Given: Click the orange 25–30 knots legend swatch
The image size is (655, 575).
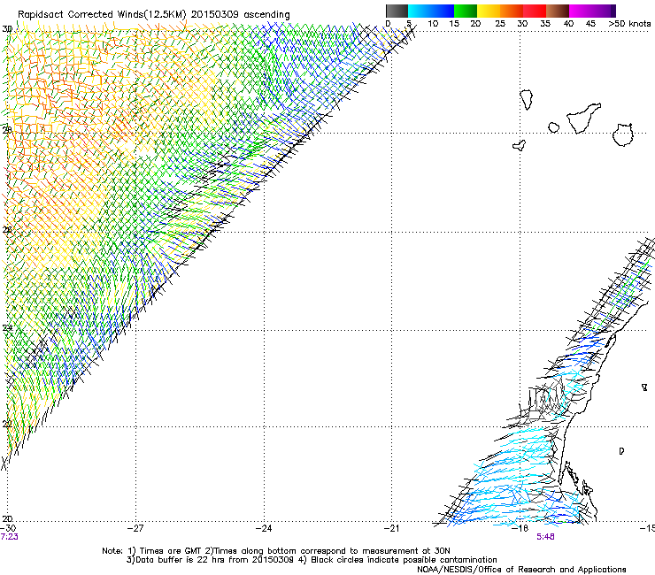Looking at the screenshot, I should pos(512,11).
